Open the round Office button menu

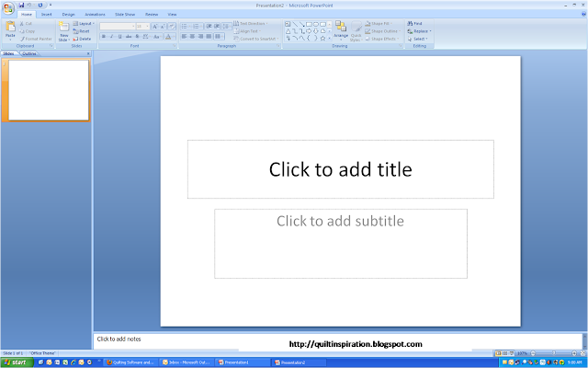(8, 8)
